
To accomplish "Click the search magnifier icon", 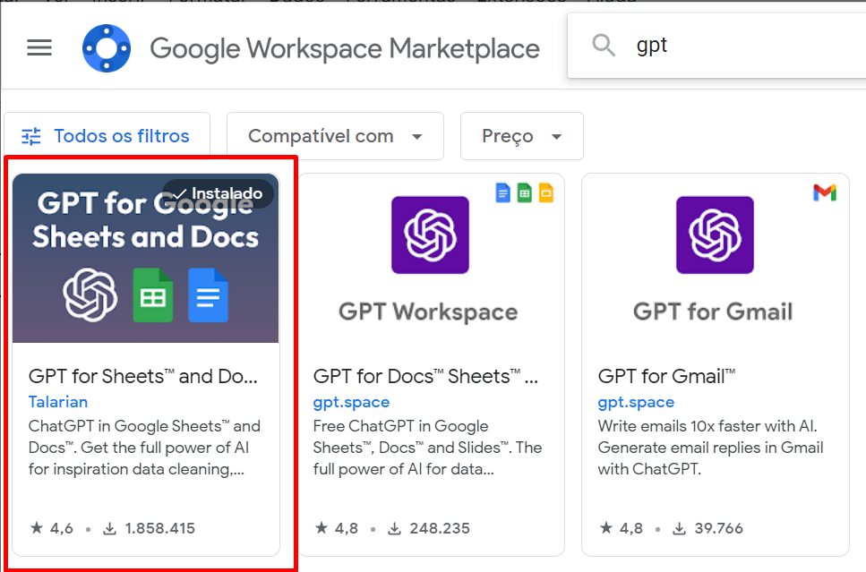I will 604,46.
